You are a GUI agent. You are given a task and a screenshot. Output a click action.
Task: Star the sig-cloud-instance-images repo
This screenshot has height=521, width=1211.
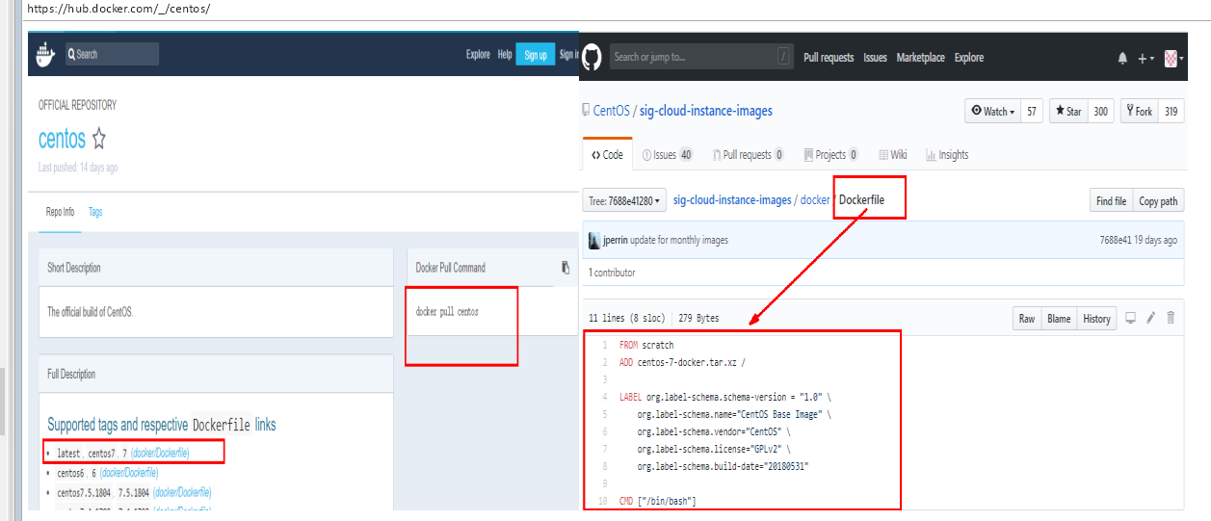(x=1067, y=112)
